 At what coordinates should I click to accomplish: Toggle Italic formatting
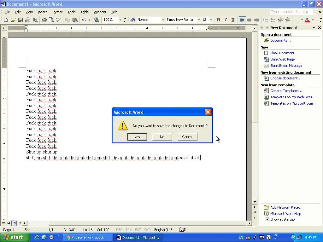tap(226, 20)
